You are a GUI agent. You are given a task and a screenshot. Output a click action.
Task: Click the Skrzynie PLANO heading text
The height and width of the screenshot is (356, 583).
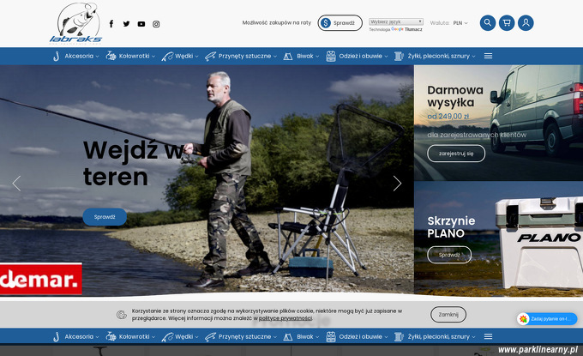click(451, 227)
